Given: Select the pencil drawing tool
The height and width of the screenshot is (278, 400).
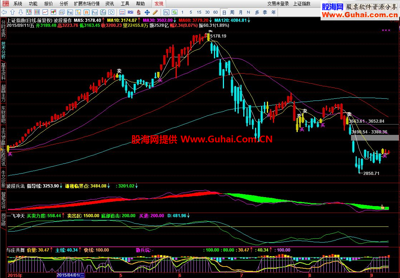Looking at the screenshot, I should pos(155,12).
